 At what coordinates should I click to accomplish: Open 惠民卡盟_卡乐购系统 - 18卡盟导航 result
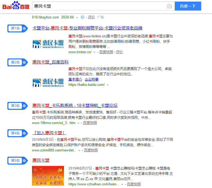point(75,105)
